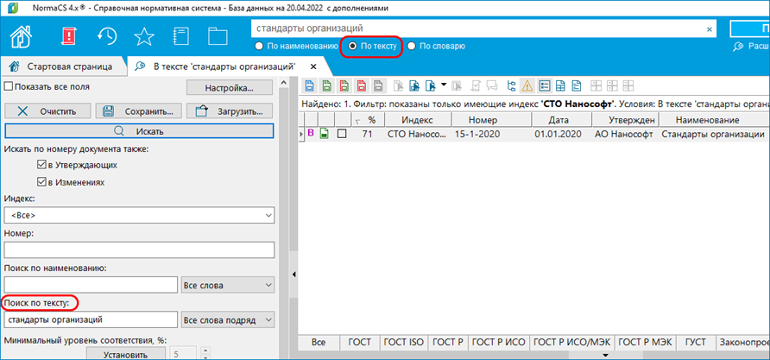Click the yellow warning triangle icon

[x=527, y=86]
